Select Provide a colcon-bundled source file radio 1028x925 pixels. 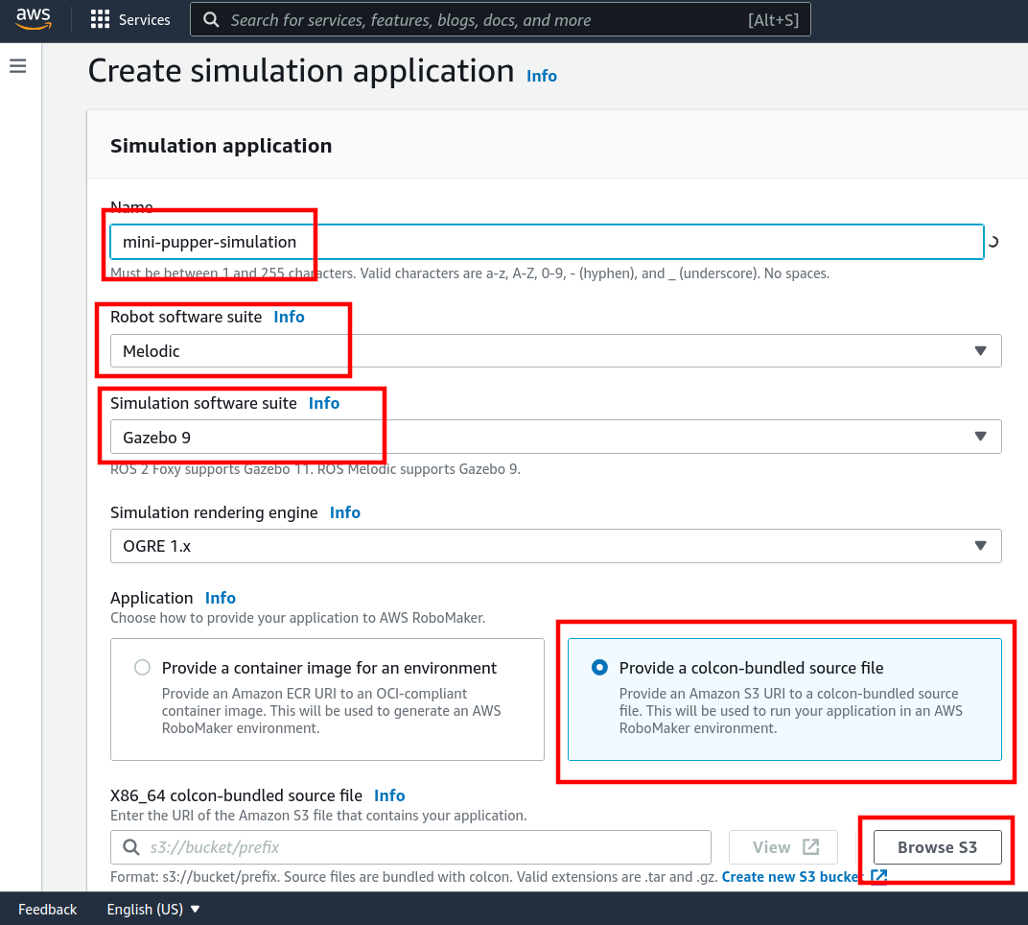tap(599, 668)
